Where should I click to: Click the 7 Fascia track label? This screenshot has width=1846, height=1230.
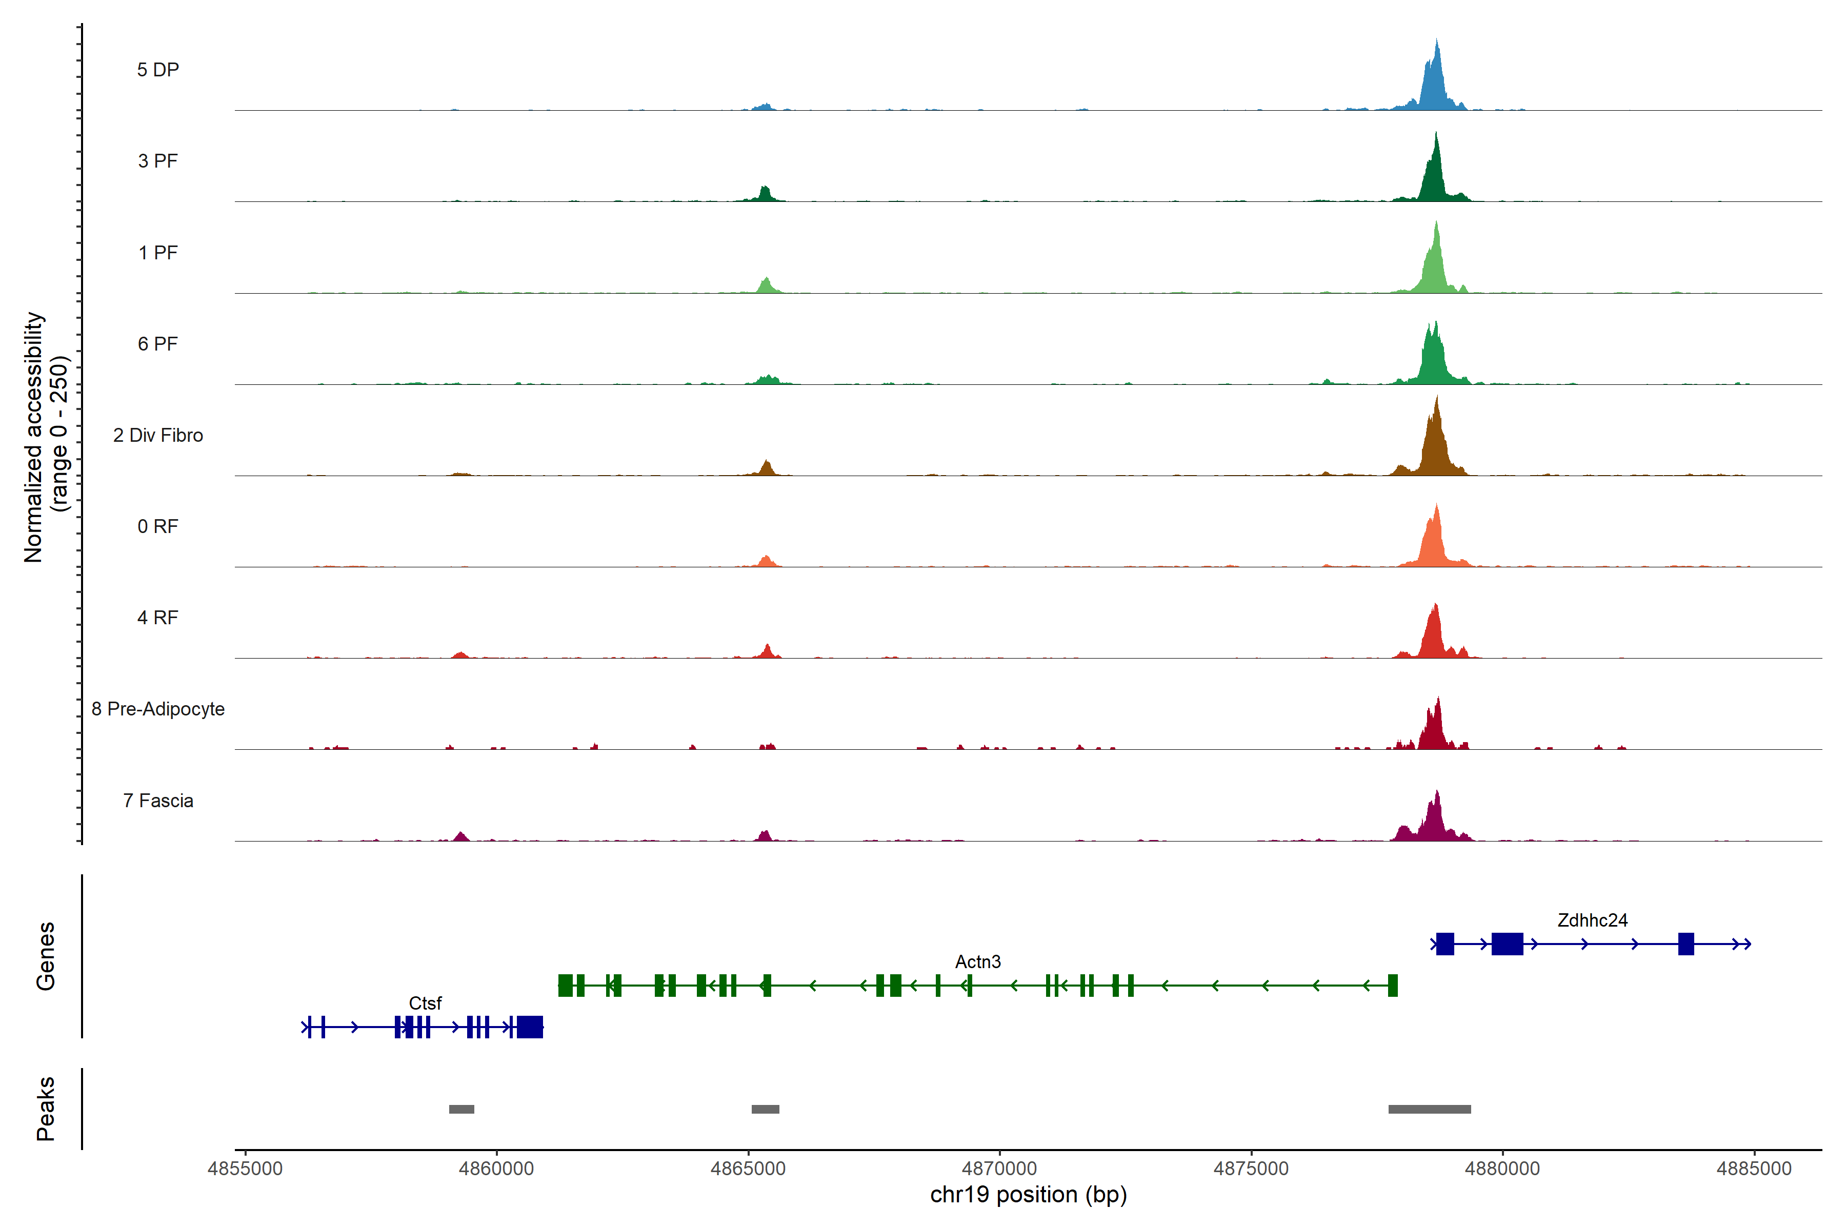pyautogui.click(x=158, y=801)
